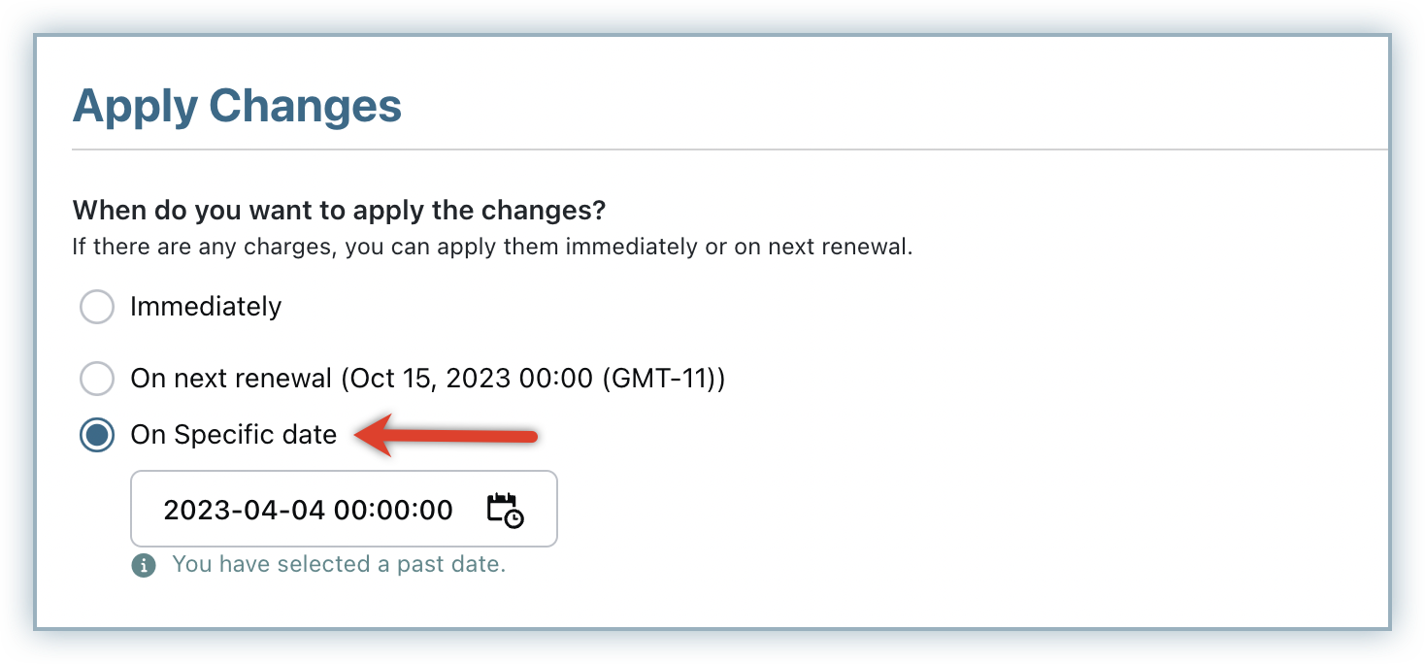Click the "Apply Changes" heading
This screenshot has width=1425, height=664.
click(x=237, y=105)
